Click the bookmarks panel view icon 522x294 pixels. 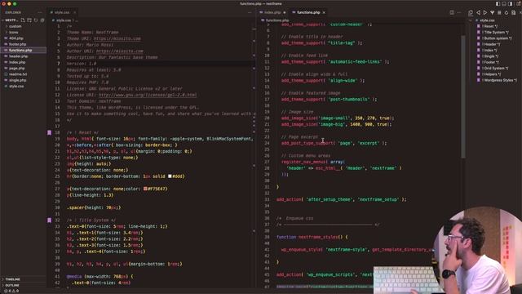pos(471,13)
